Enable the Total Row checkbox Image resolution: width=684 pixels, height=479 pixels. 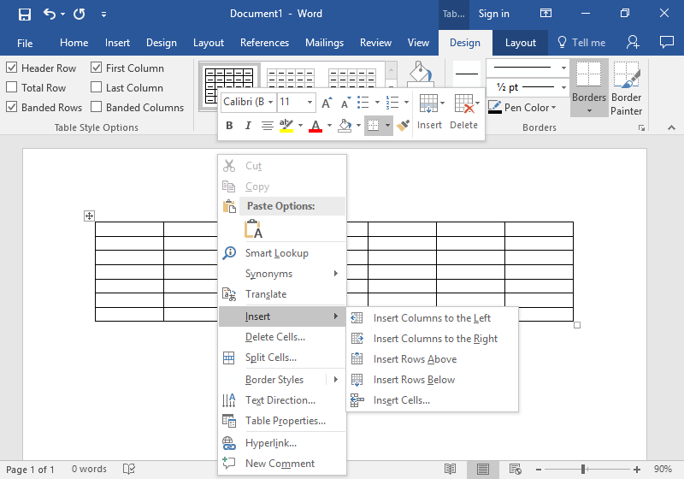pos(11,87)
